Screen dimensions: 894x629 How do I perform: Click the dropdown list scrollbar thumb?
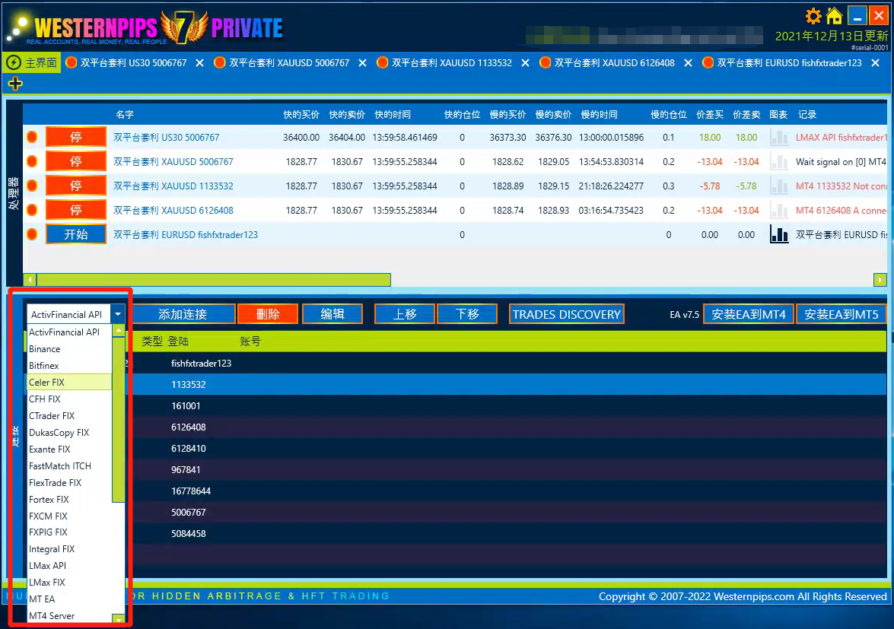(119, 419)
